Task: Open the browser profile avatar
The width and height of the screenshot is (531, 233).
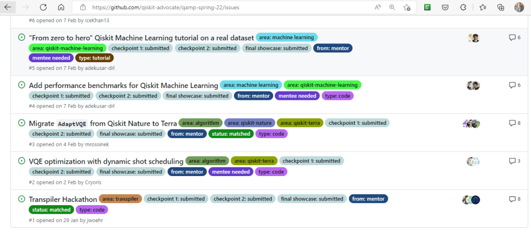Action: click(519, 8)
